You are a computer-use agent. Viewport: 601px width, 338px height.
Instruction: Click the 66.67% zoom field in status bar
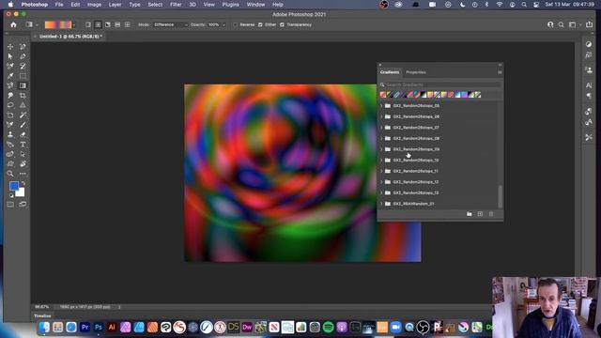[x=42, y=307]
